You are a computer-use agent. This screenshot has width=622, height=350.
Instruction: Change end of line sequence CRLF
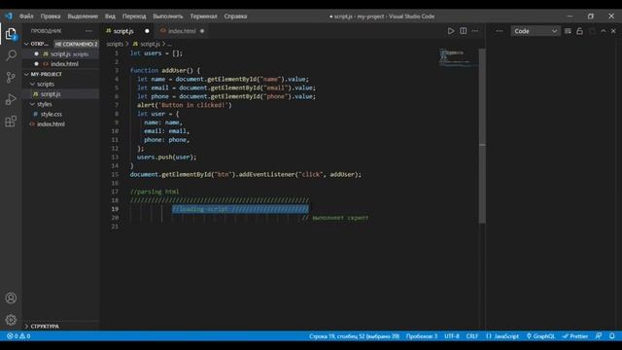[472, 336]
